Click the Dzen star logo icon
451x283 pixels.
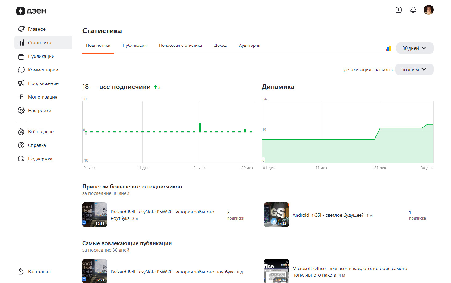21,11
